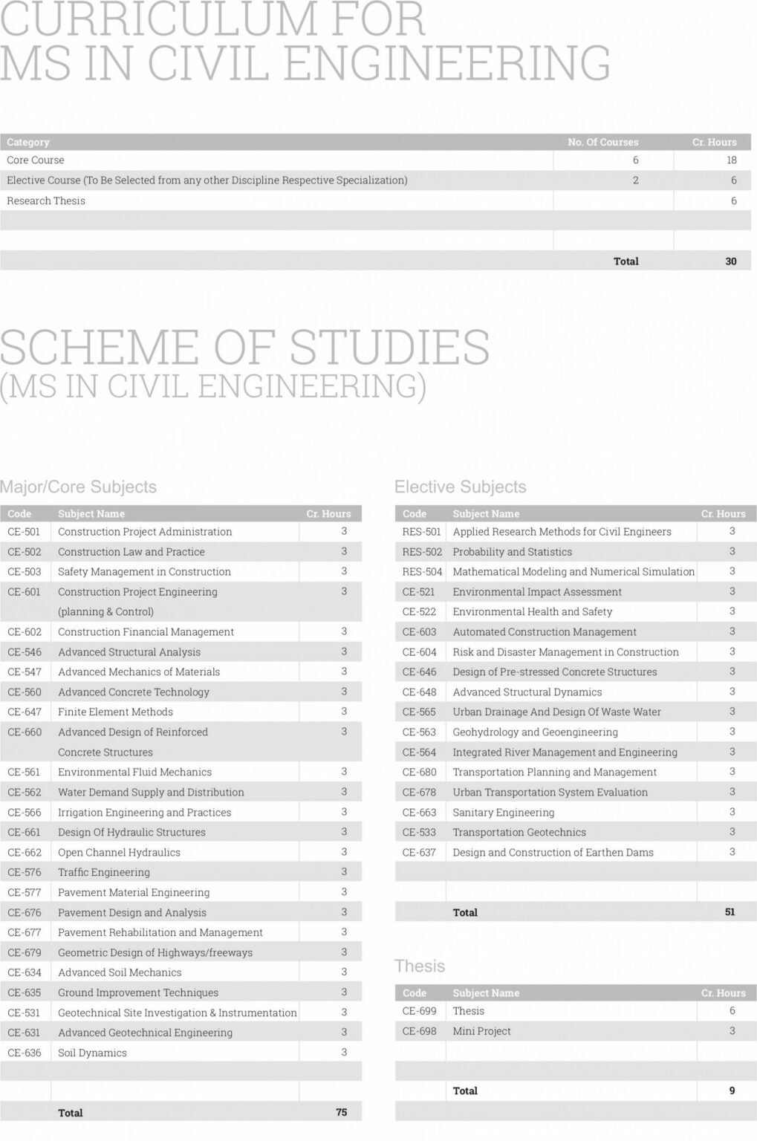Click the Total value 30 cell
Image resolution: width=757 pixels, height=1141 pixels.
coord(732,261)
